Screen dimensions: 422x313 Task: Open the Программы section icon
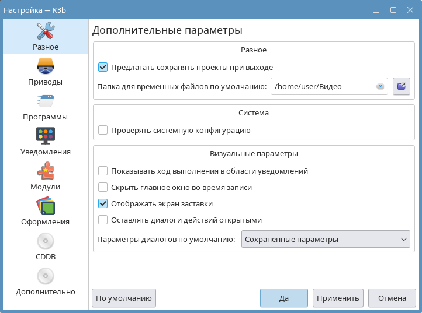pos(45,101)
